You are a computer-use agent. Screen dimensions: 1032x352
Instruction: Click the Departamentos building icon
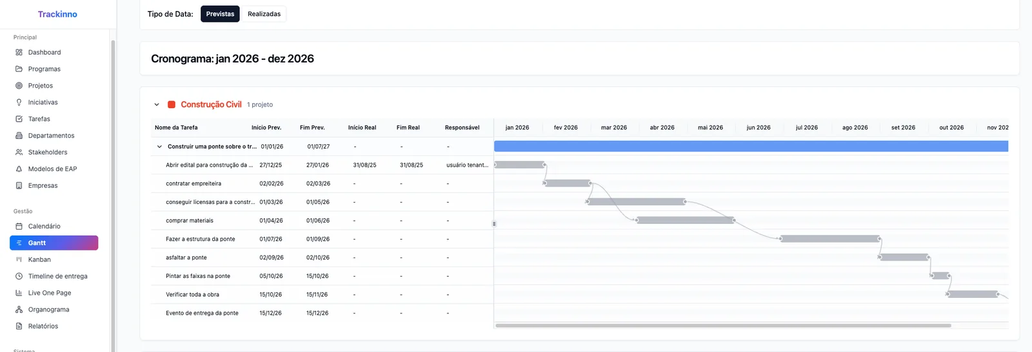(19, 136)
